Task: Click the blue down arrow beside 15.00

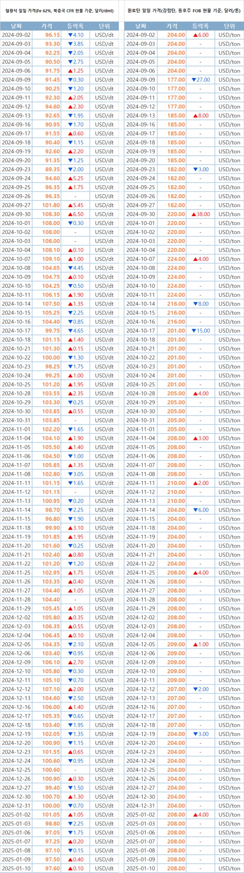Action: (x=194, y=331)
